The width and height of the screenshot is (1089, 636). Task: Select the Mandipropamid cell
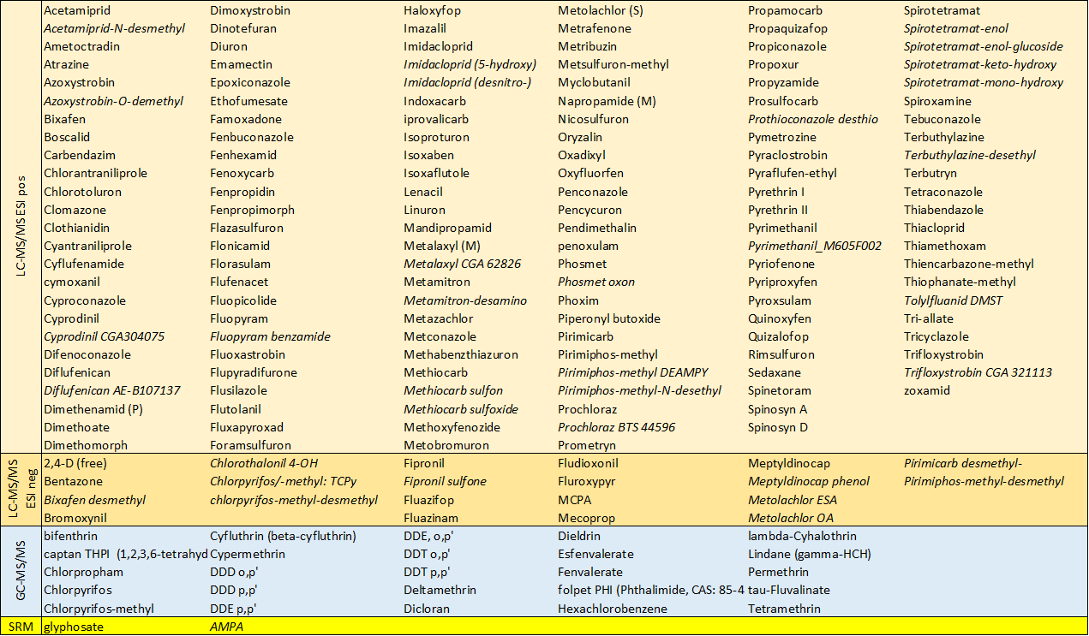[447, 228]
